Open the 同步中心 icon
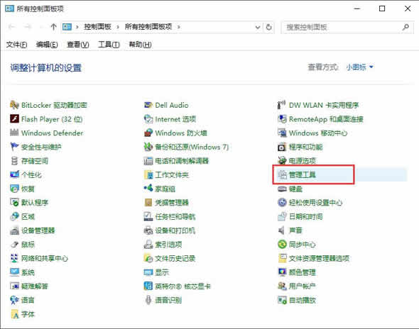The width and height of the screenshot is (419, 329). point(282,244)
